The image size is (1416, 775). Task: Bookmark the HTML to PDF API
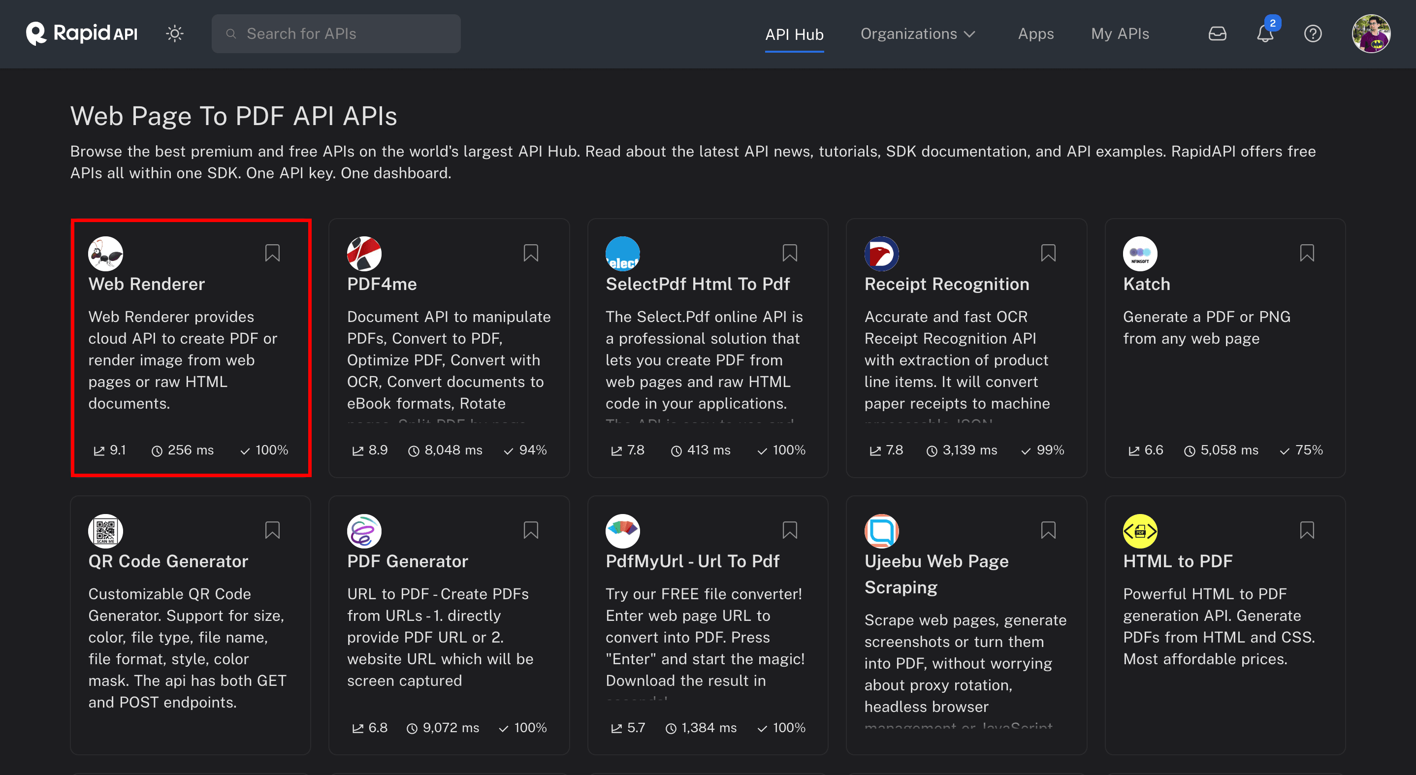(1307, 530)
